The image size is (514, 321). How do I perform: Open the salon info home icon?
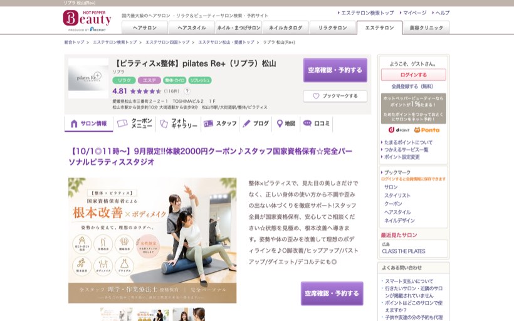(74, 124)
